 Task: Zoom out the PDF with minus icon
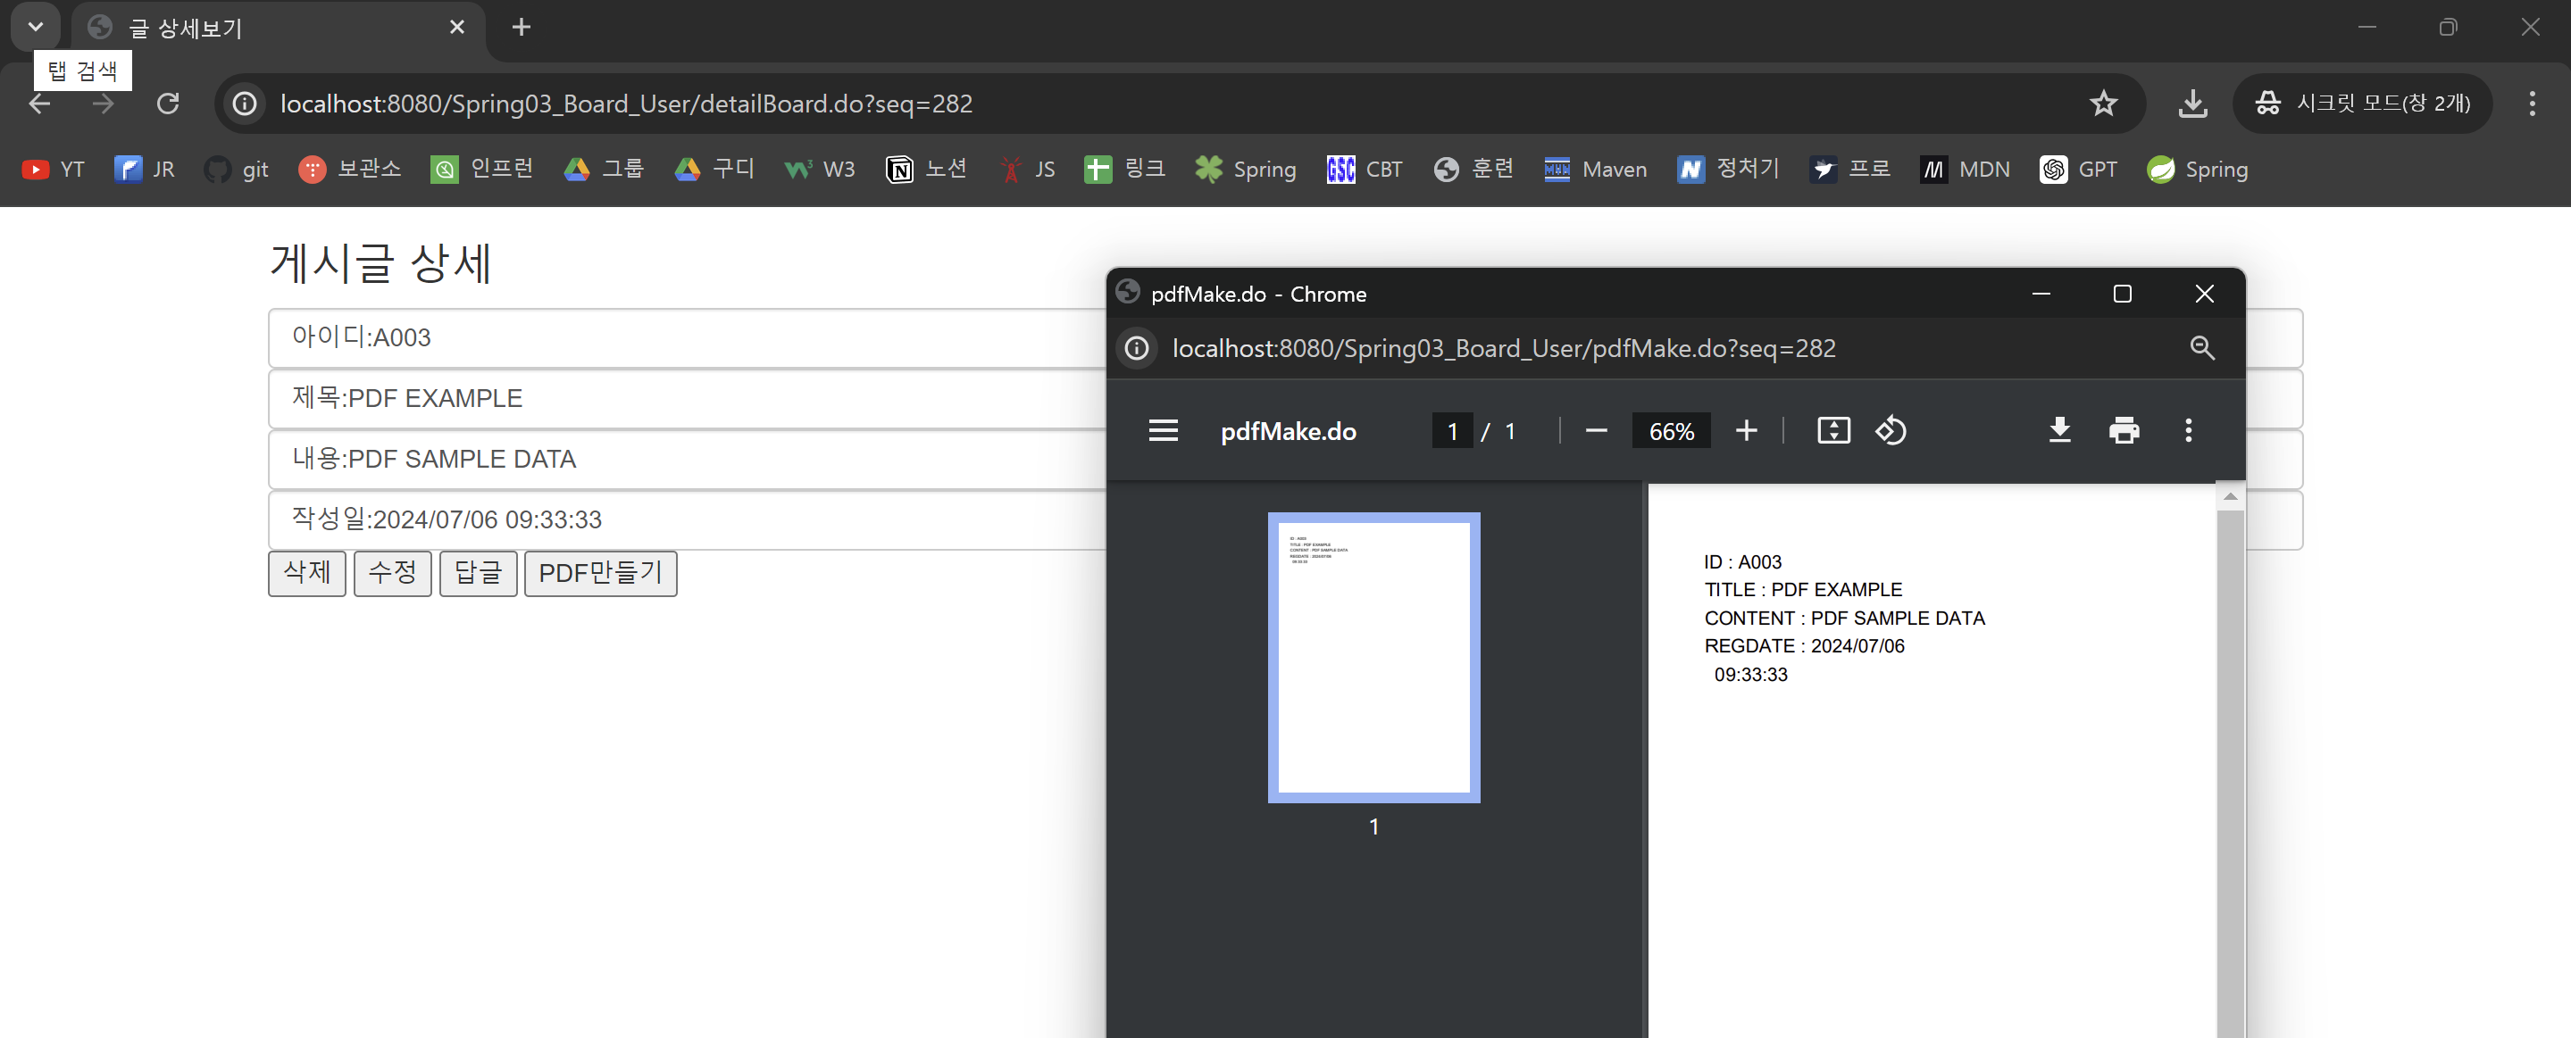(1596, 431)
